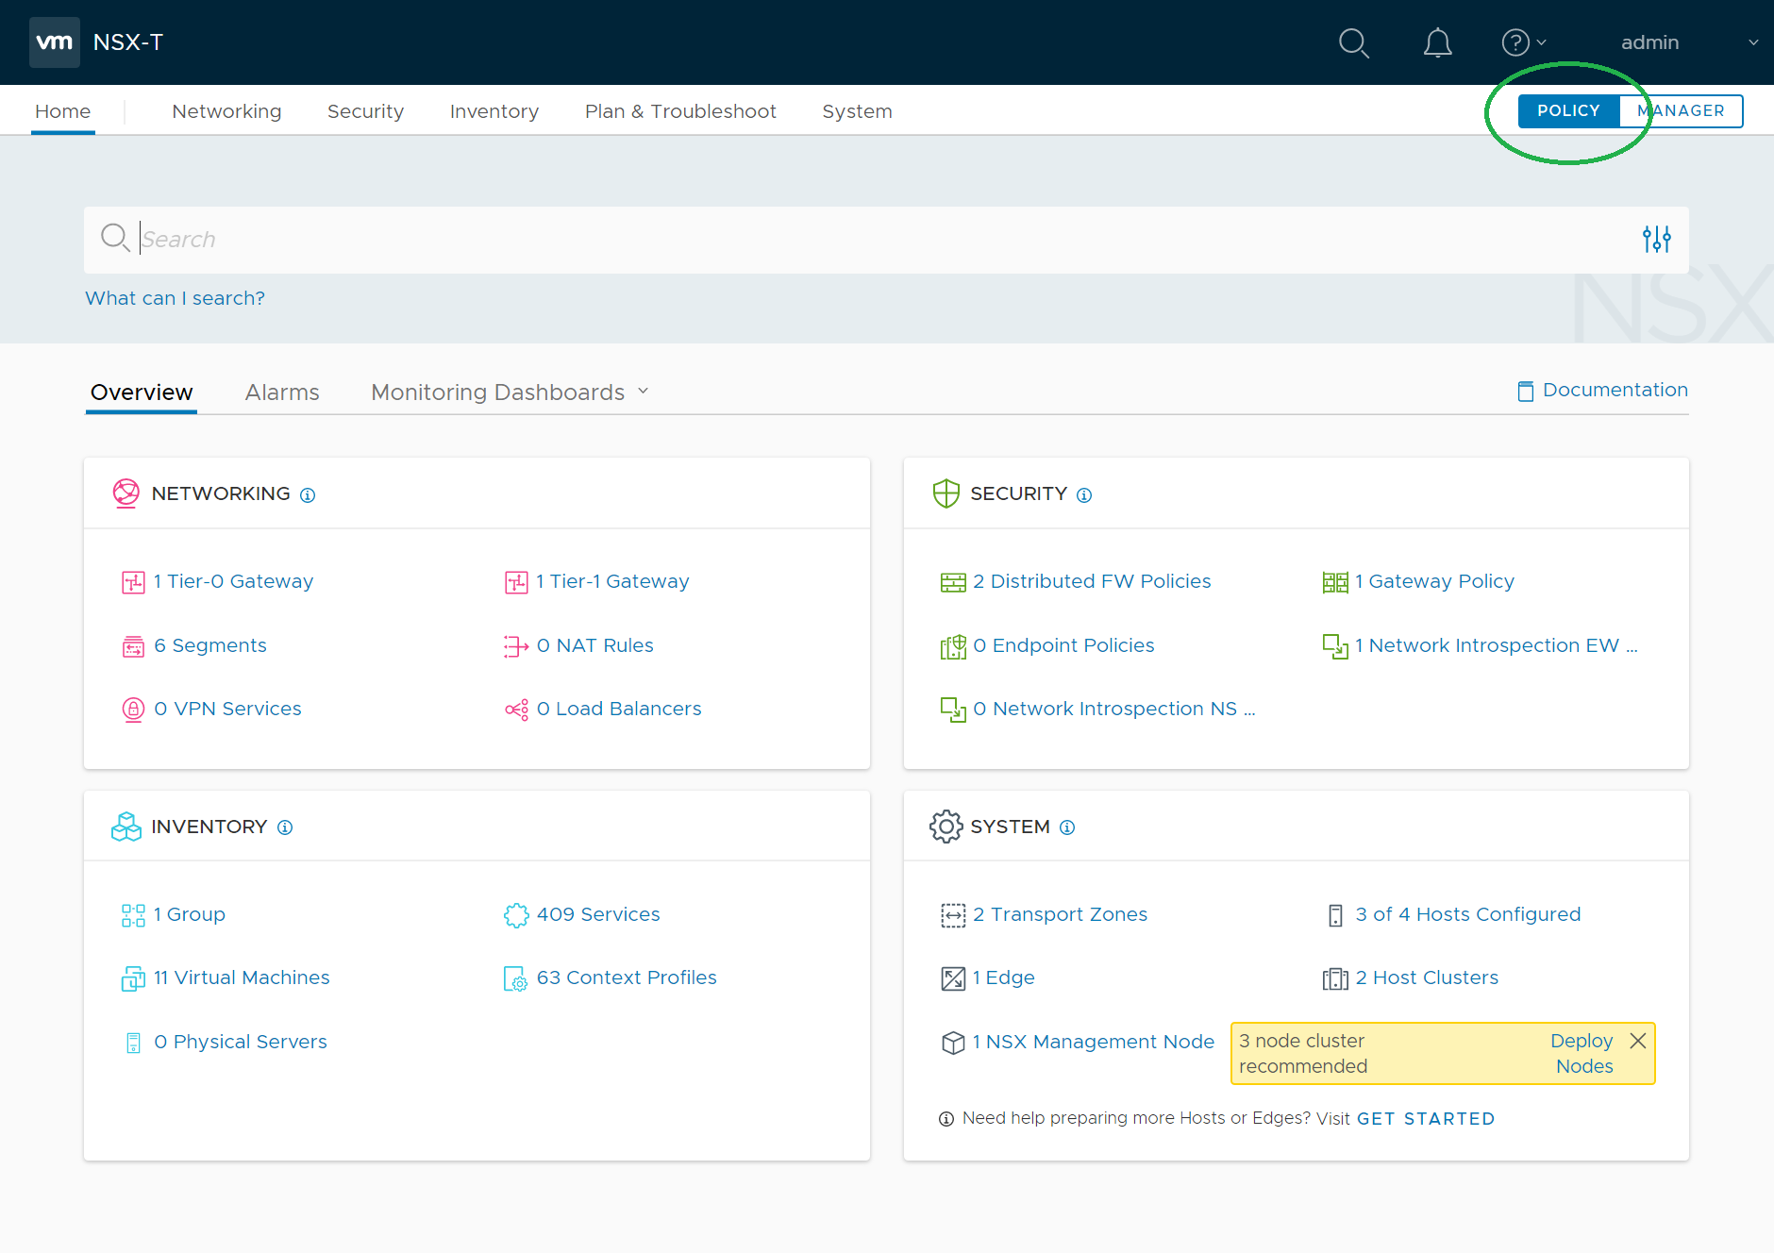This screenshot has width=1774, height=1253.
Task: Switch to Policy mode
Action: pos(1568,110)
